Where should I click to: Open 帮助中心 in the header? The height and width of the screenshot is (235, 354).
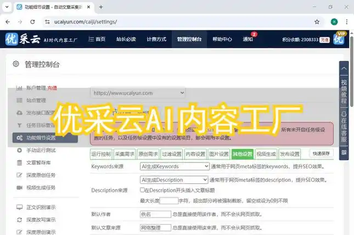tap(222, 39)
